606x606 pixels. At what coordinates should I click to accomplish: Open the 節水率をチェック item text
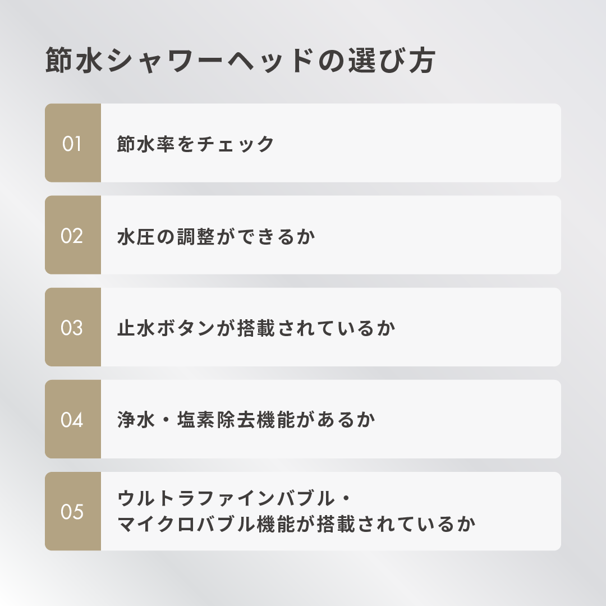tap(196, 144)
